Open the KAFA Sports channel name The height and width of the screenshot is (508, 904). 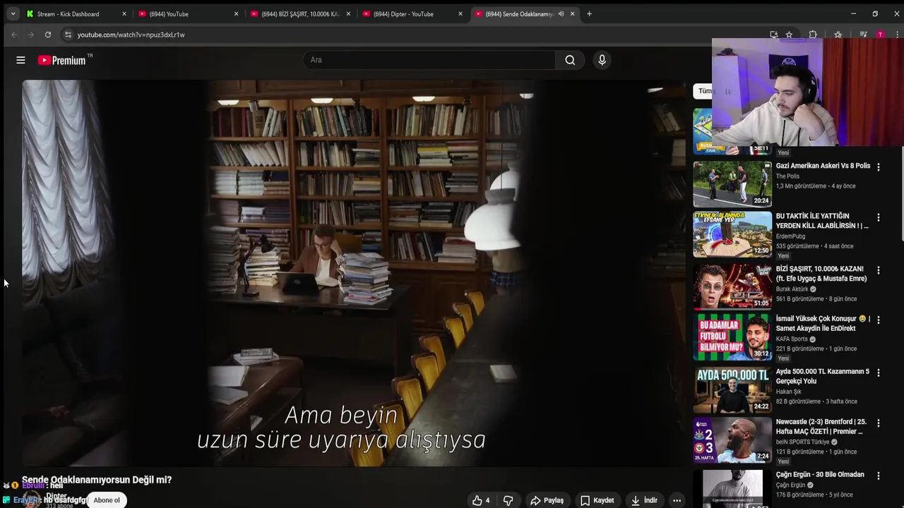[x=792, y=339]
